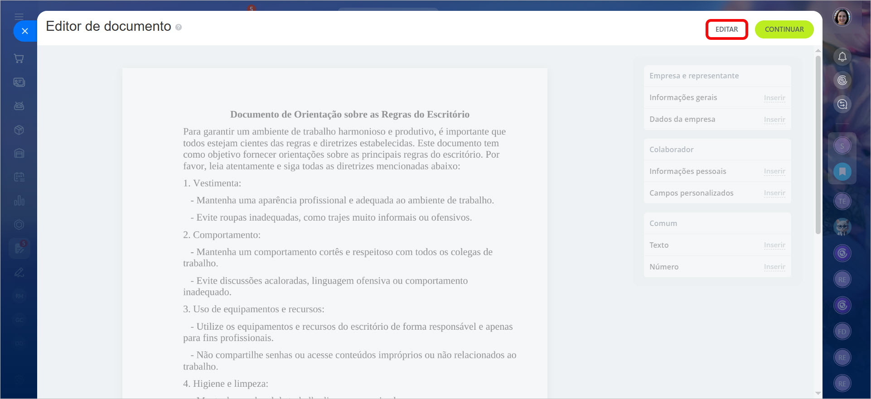Open the blue bookmark chat icon
871x399 pixels.
[842, 172]
